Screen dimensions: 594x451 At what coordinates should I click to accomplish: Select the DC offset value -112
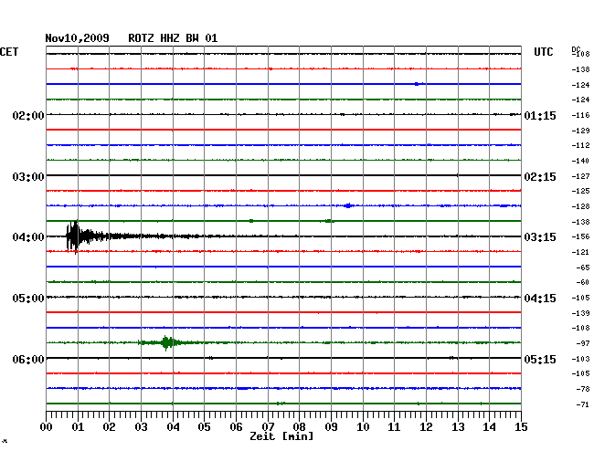pos(580,145)
